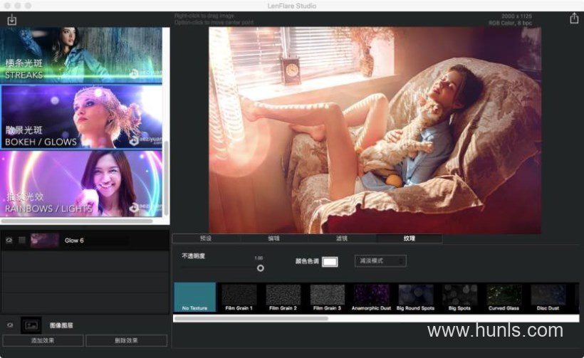This screenshot has width=584, height=358.
Task: Click the image layer picture icon
Action: [x=31, y=325]
